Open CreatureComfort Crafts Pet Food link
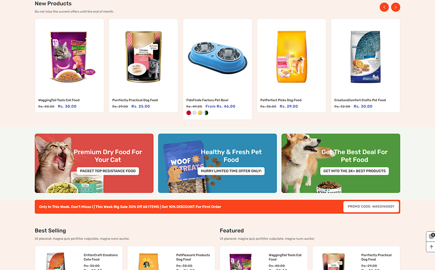This screenshot has height=270, width=435. click(x=360, y=100)
